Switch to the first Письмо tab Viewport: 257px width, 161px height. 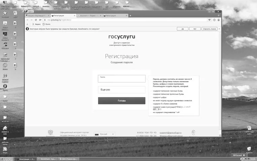[38, 15]
